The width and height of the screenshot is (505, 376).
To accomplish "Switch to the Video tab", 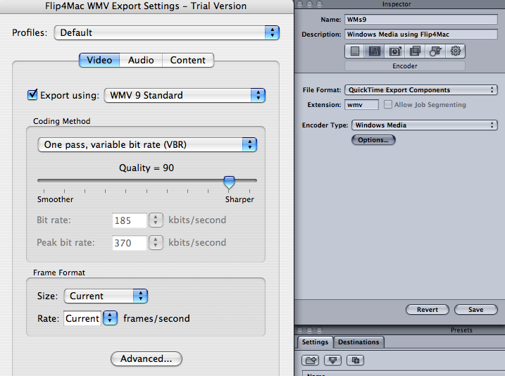I will 99,60.
